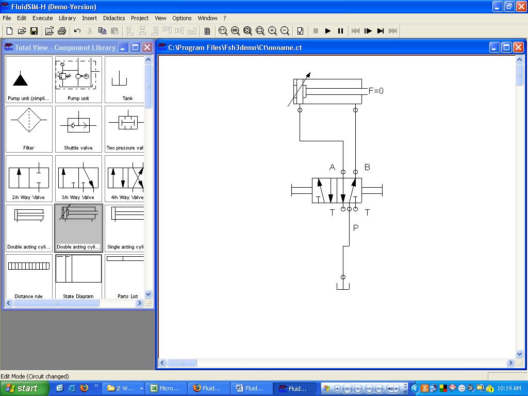
Task: Cut the selected component
Action: click(90, 31)
